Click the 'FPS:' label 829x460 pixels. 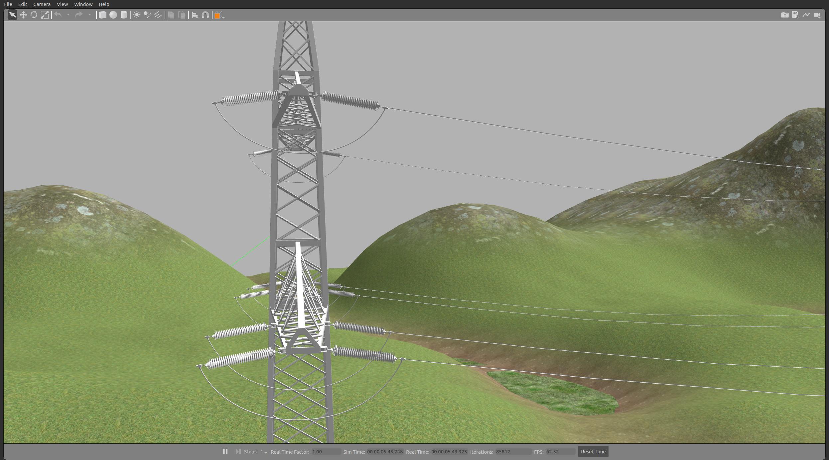click(x=539, y=452)
